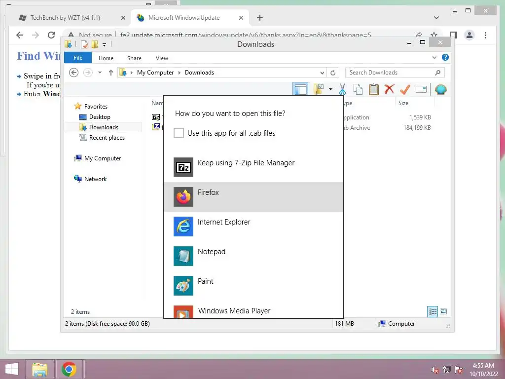Click Chrome back arrow
This screenshot has height=379, width=505.
pyautogui.click(x=20, y=35)
